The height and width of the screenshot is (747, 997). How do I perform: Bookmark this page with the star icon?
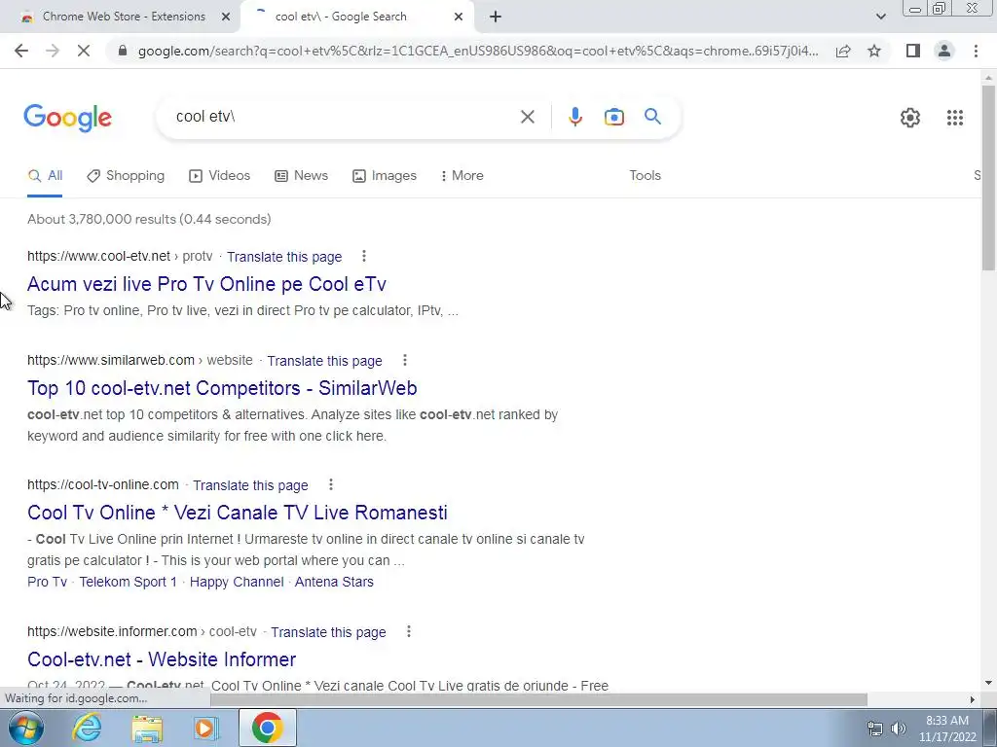pos(874,51)
